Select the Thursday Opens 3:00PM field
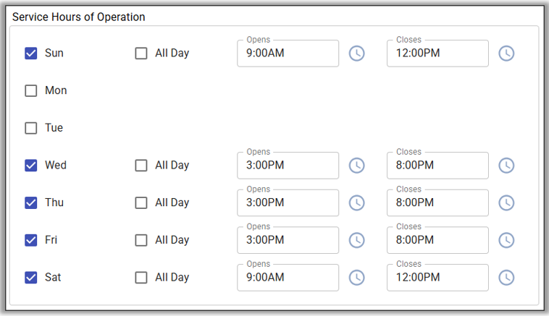The width and height of the screenshot is (549, 316). [x=288, y=203]
